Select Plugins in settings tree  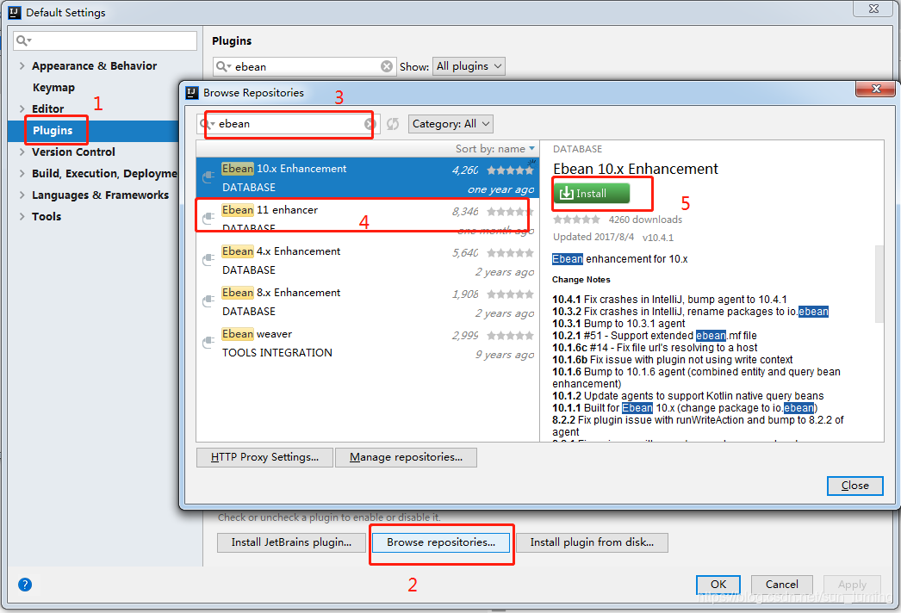[53, 130]
